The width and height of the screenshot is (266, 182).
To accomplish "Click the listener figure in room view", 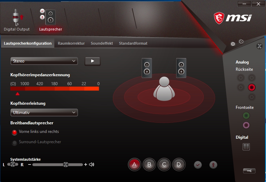I will (164, 89).
